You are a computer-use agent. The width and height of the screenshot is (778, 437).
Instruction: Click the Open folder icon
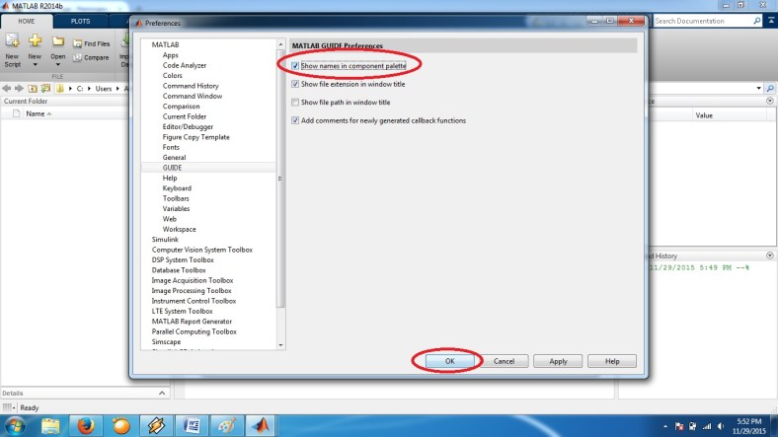click(x=58, y=41)
